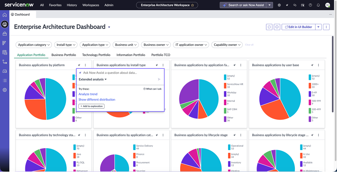Select the Dashboard page tab
Image resolution: width=337 pixels, height=172 pixels.
pos(23,14)
